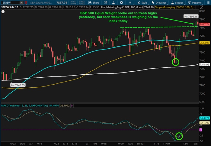Screen dimensions: 211x146
Task: Open the symbol selector dropdown arrow
Action: [21, 2]
